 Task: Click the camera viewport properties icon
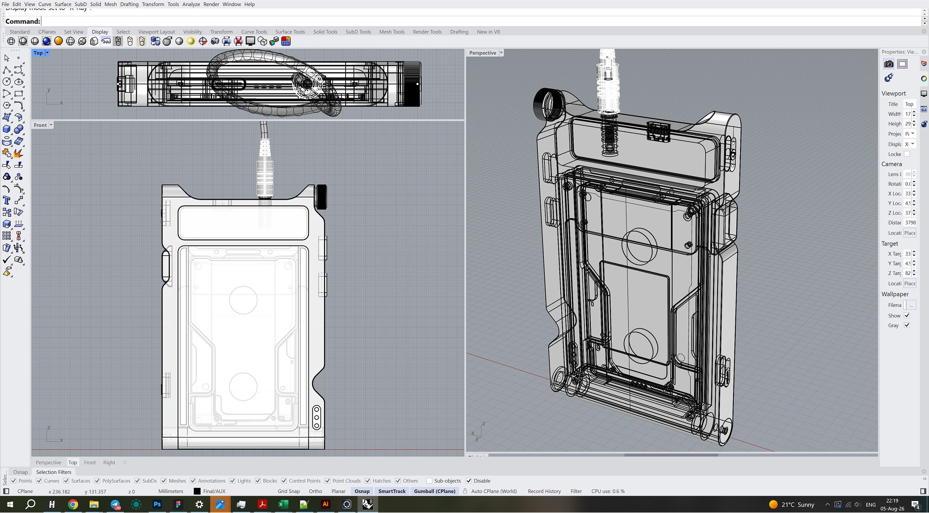[x=889, y=64]
